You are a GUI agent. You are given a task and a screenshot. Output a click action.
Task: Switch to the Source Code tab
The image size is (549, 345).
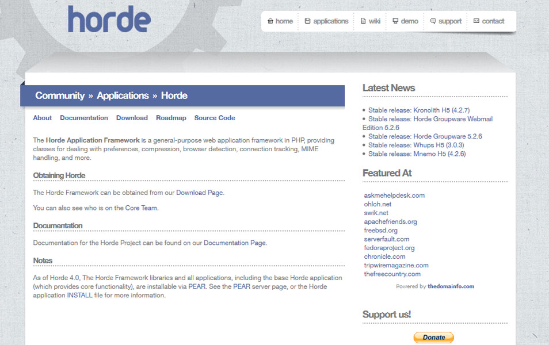(215, 118)
